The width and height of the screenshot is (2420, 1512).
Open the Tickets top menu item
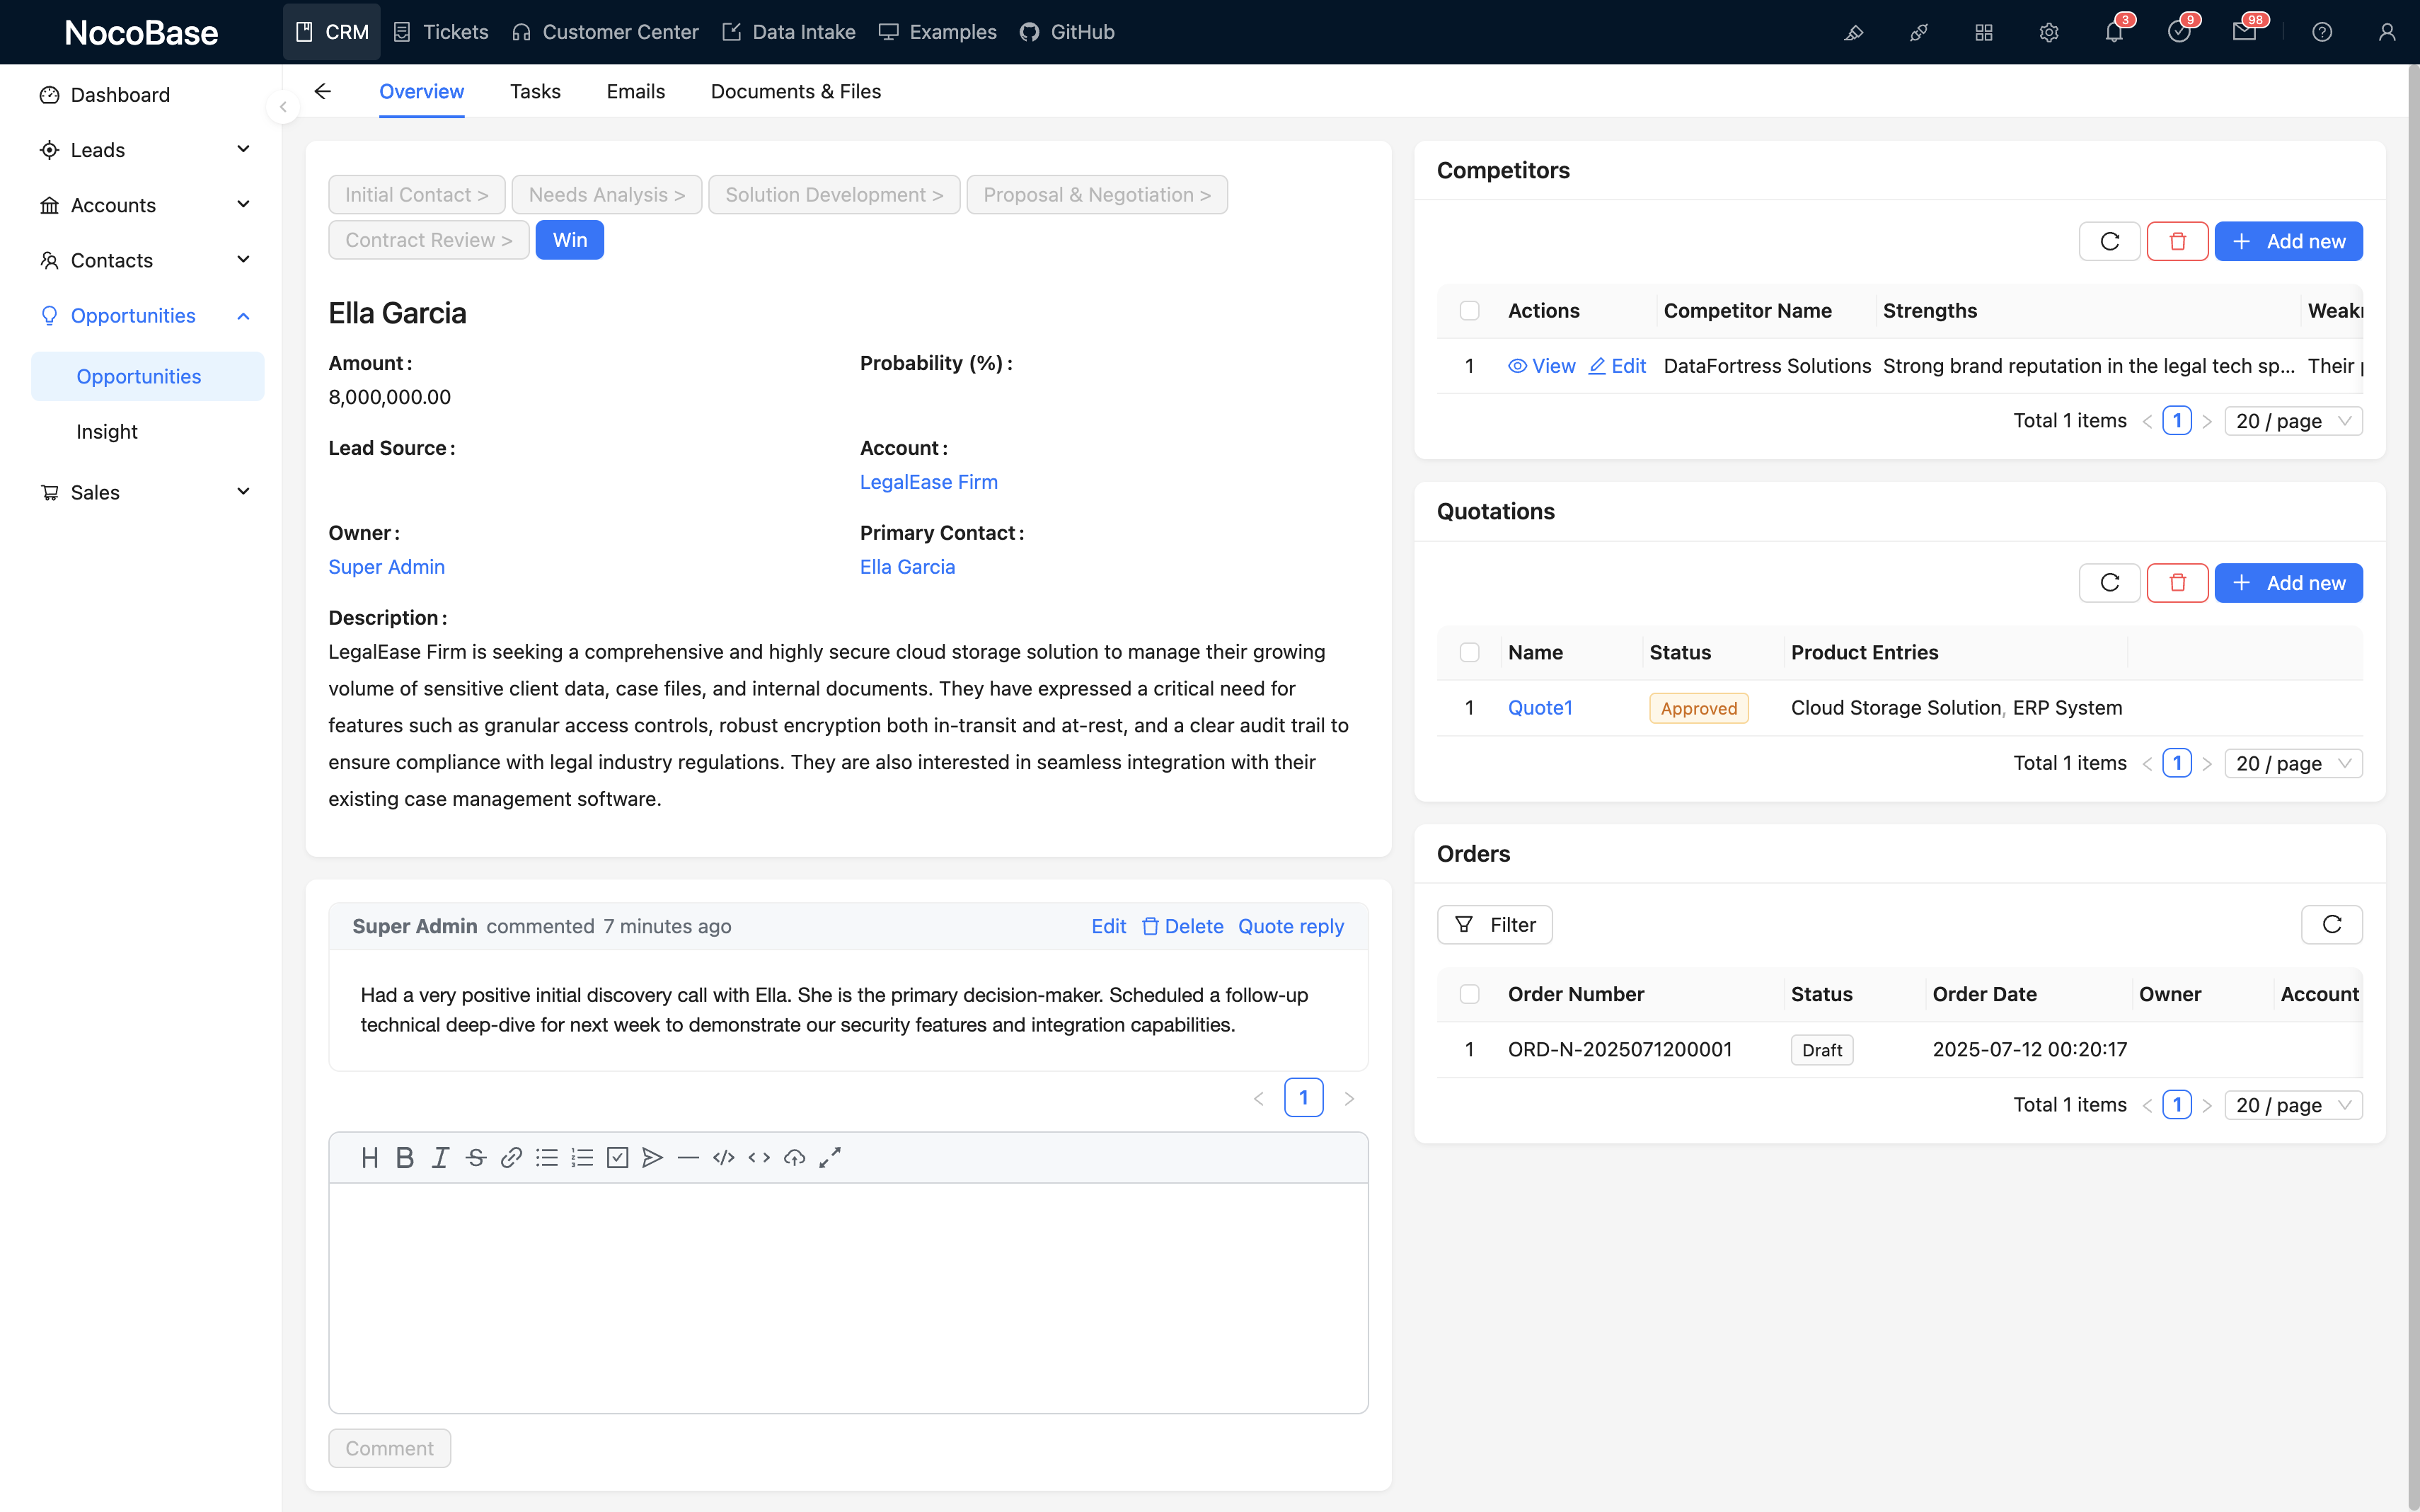[441, 32]
